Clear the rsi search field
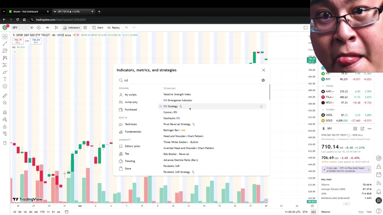This screenshot has height=215, width=383. [x=263, y=80]
